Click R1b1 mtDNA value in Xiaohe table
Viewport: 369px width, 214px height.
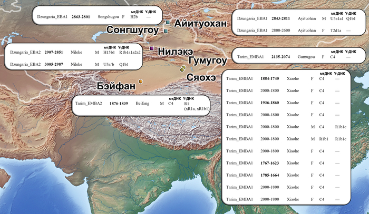tap(324, 139)
